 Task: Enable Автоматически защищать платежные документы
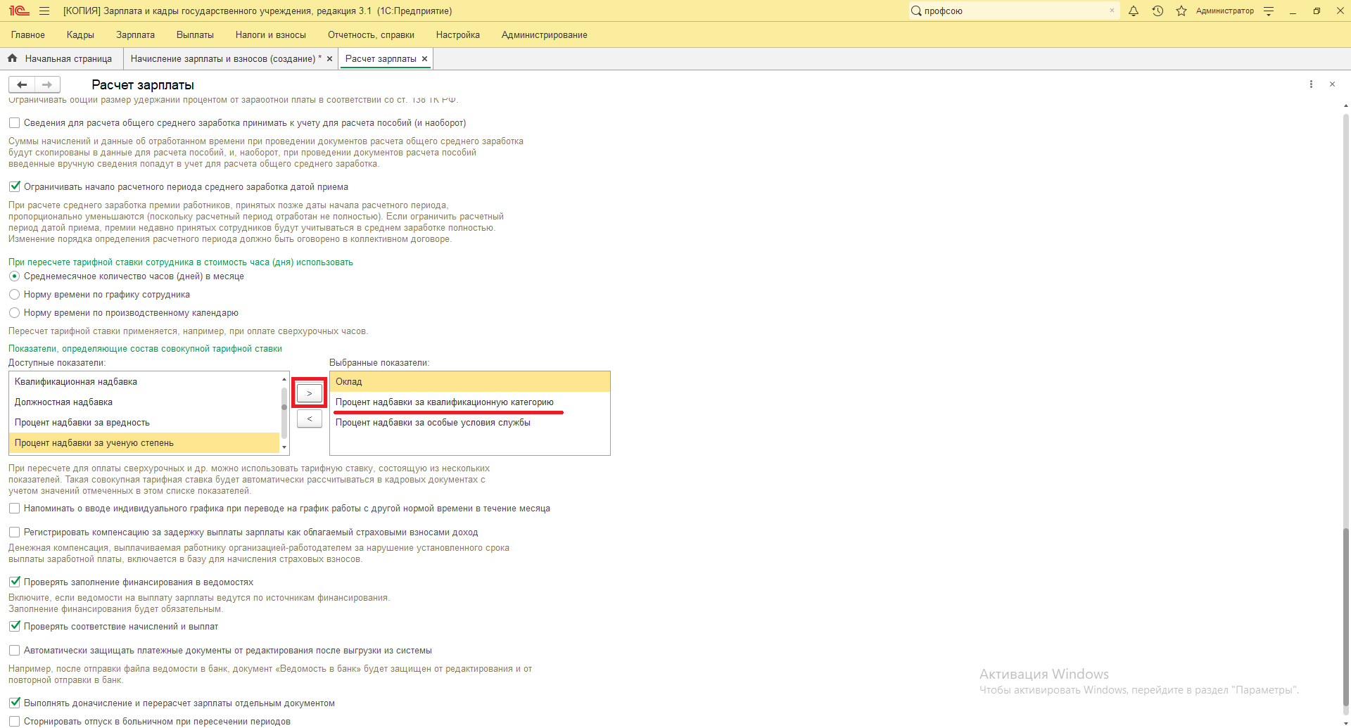tap(14, 651)
